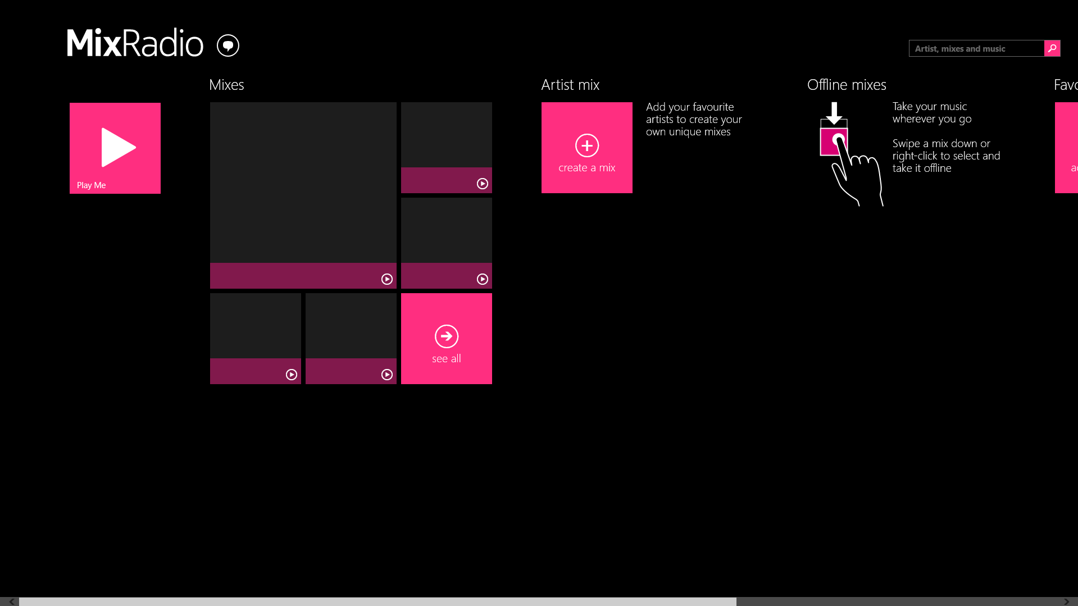Click the scroll left arrow on horizontal scrollbar
This screenshot has width=1078, height=606.
pos(10,602)
